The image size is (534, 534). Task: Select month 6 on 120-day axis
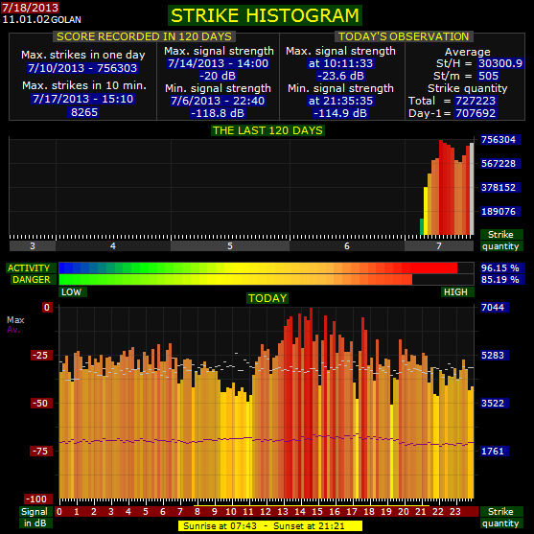click(x=347, y=245)
